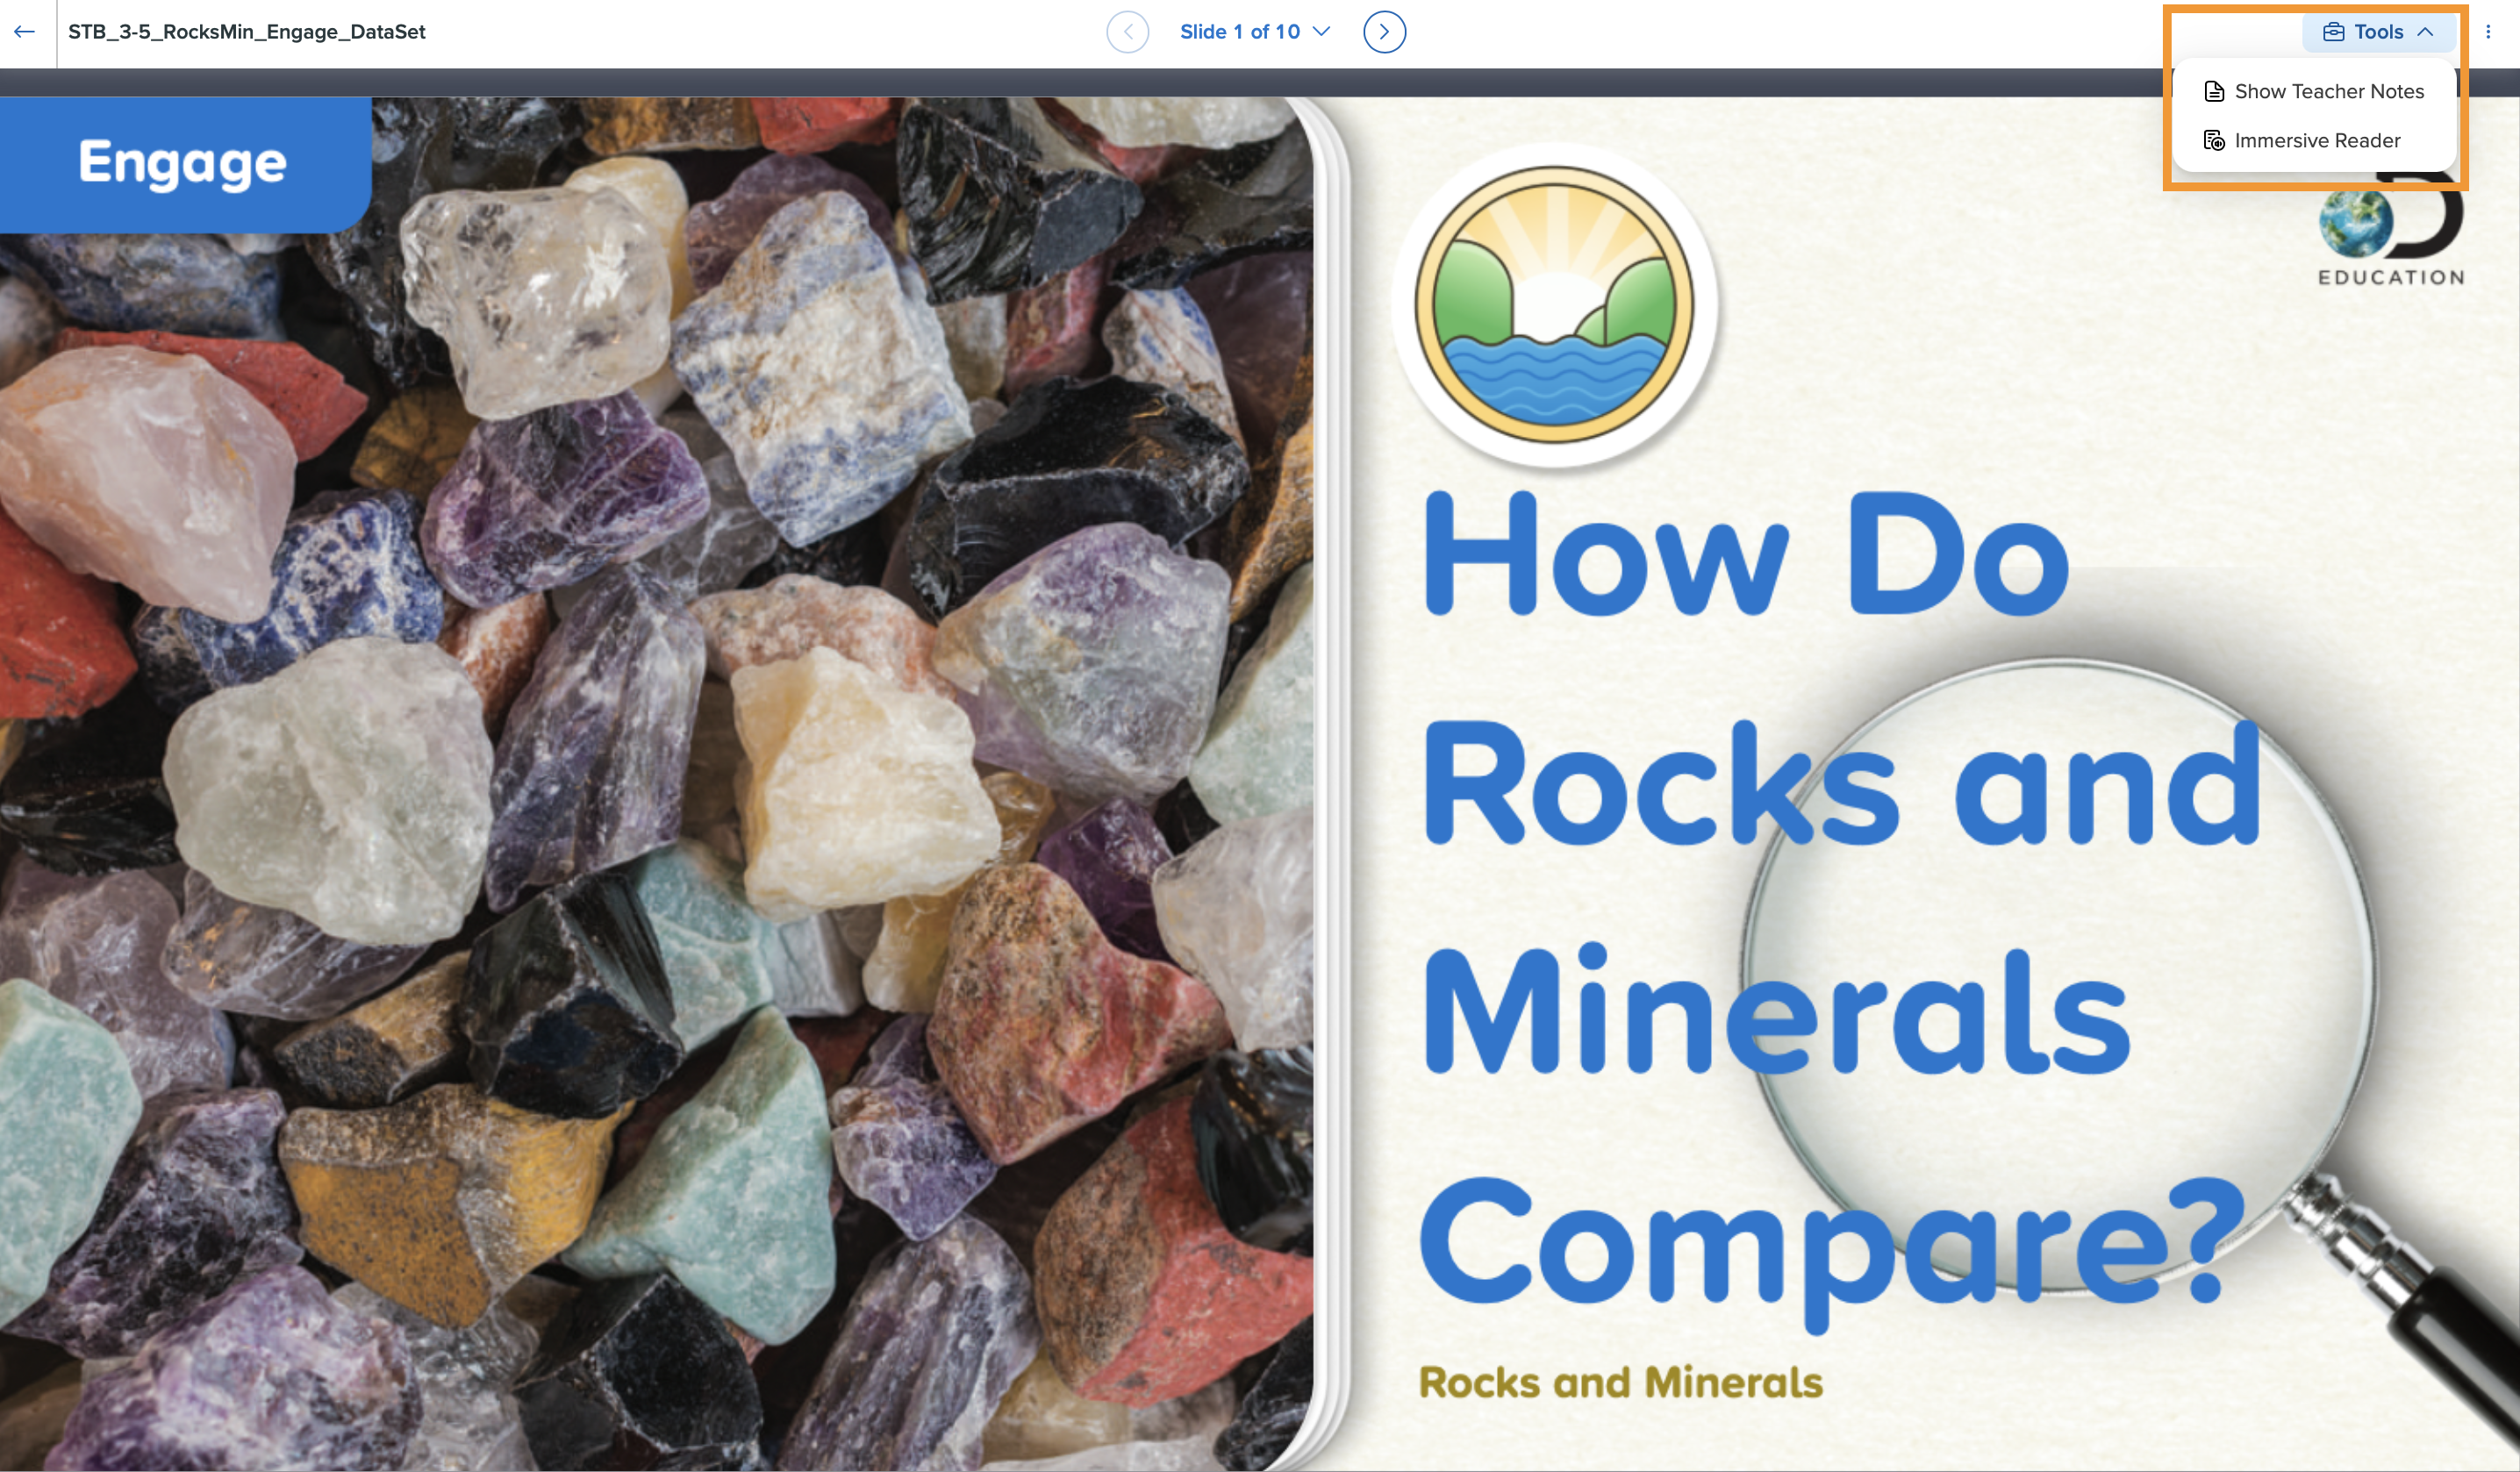Screen dimensions: 2520x1472
Task: Go to the previous slide
Action: click(x=1127, y=32)
